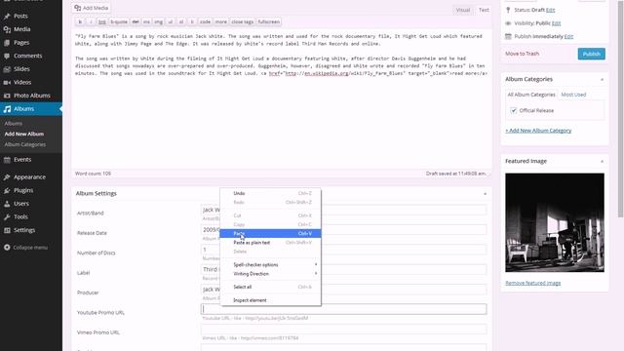This screenshot has height=351, width=624.
Task: Click the b-quote quicktag button
Action: (x=119, y=21)
